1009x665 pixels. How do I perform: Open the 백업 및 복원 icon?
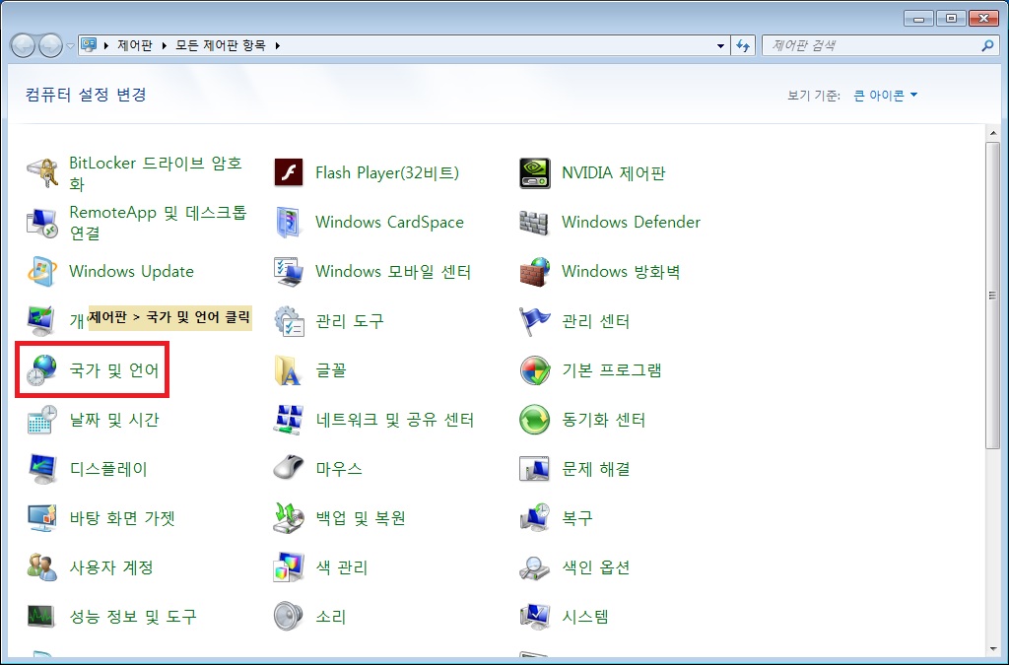click(289, 518)
